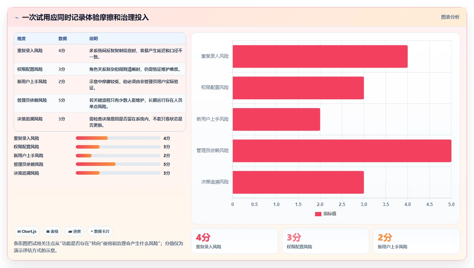Select the Chart.js tag chip
The width and height of the screenshot is (474, 268).
tap(27, 231)
